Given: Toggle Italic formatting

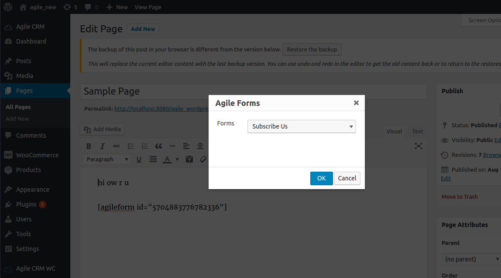Looking at the screenshot, I should tap(102, 146).
